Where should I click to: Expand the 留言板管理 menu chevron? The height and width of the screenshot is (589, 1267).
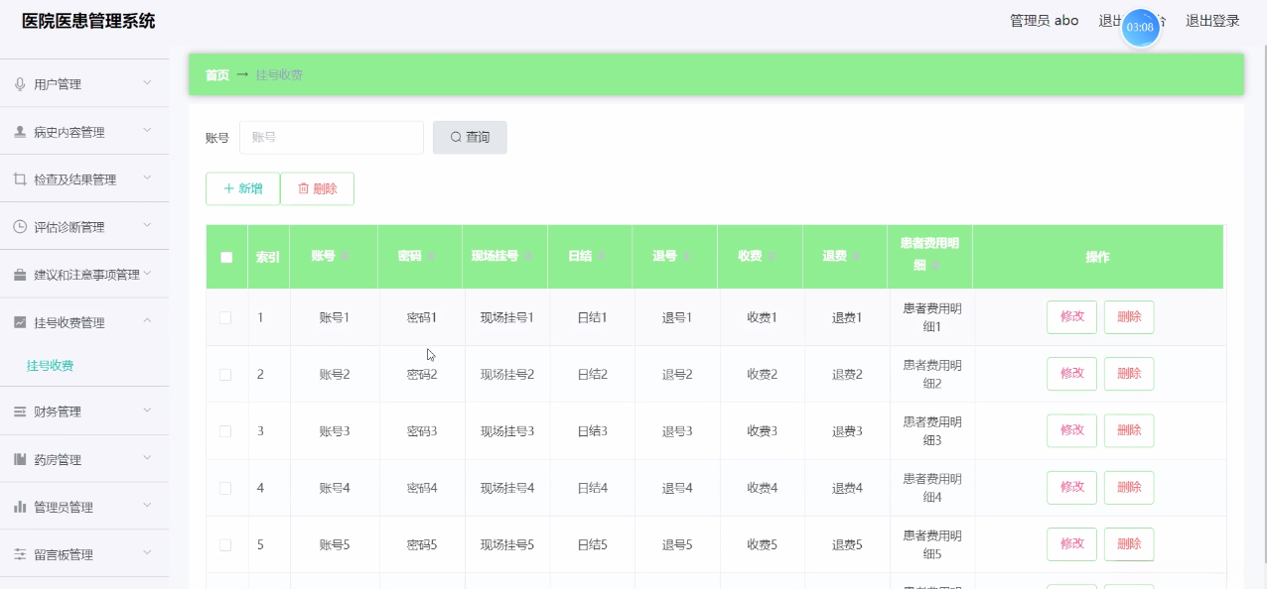[147, 553]
